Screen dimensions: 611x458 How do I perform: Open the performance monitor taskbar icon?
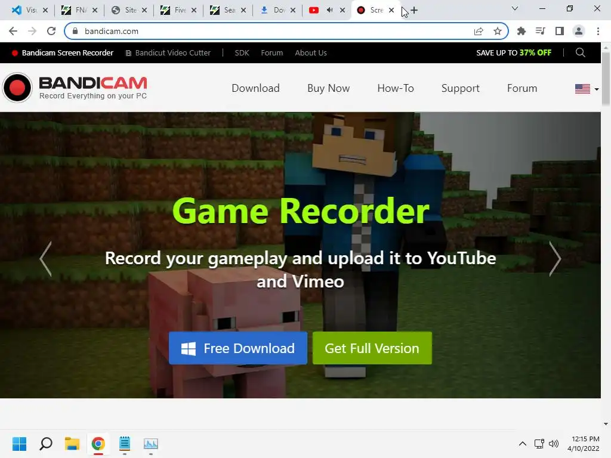tap(151, 444)
